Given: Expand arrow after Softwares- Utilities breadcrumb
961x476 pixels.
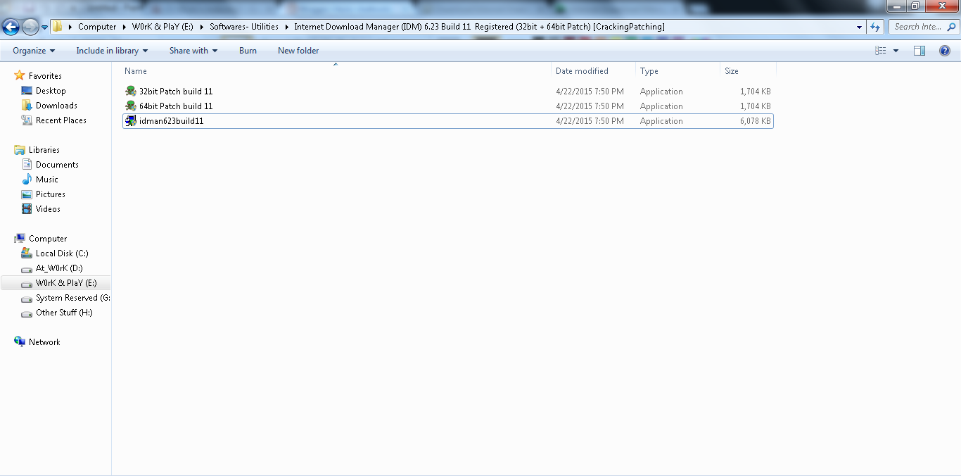Looking at the screenshot, I should tap(286, 27).
